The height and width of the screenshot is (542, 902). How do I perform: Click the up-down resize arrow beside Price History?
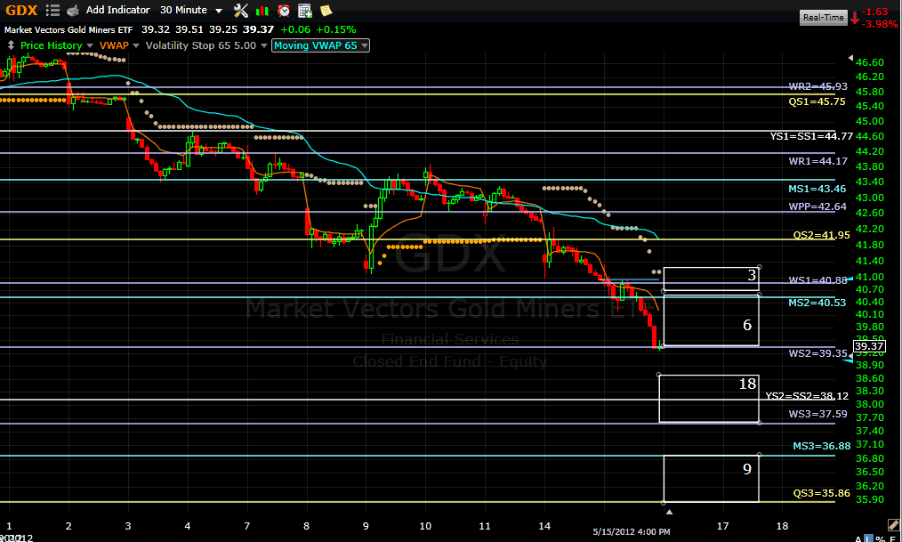click(11, 44)
